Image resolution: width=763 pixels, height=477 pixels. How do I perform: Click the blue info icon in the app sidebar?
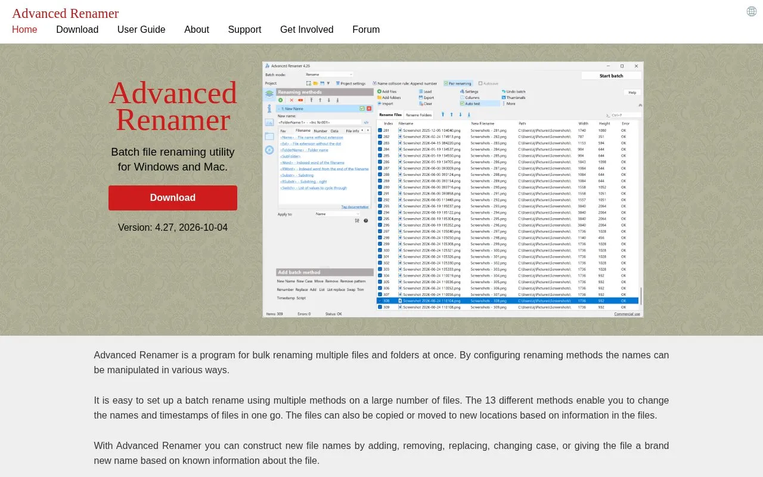pos(269,109)
